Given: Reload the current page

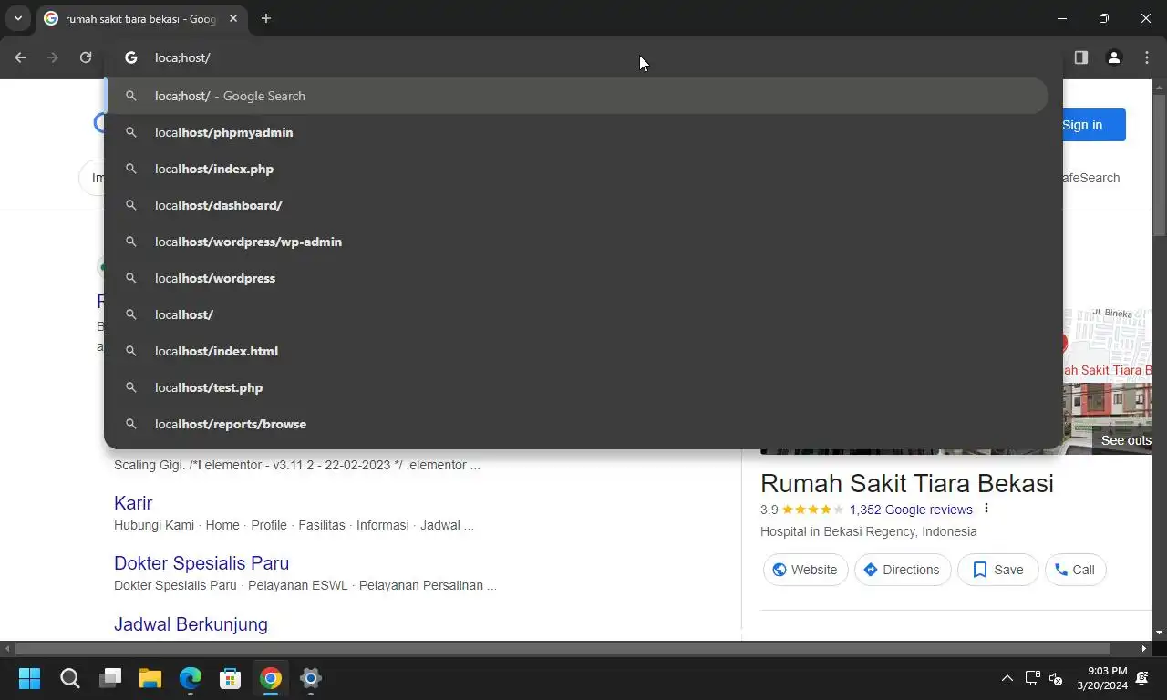Looking at the screenshot, I should tap(86, 57).
